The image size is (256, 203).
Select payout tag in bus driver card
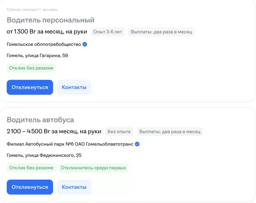point(170,132)
